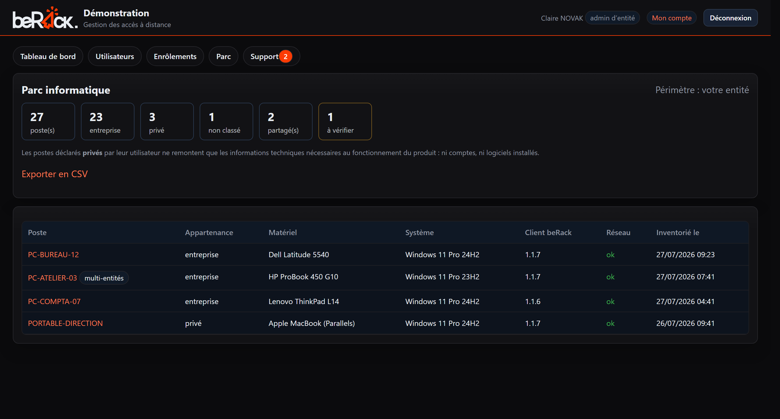Click the multi-entités tag
Viewport: 780px width, 419px height.
point(104,278)
